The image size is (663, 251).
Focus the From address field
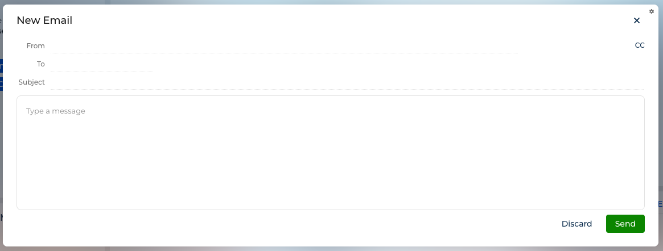(284, 46)
